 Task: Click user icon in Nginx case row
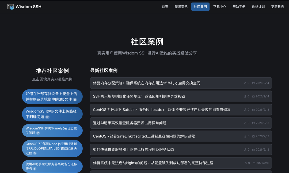pyautogui.click(x=246, y=163)
